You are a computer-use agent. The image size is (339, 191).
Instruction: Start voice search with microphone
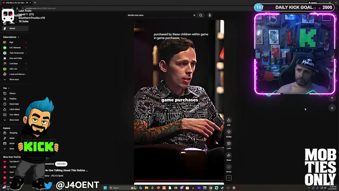click(x=209, y=15)
